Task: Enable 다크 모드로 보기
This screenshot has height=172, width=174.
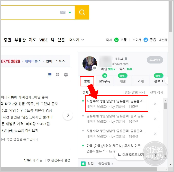Action: pos(131,155)
